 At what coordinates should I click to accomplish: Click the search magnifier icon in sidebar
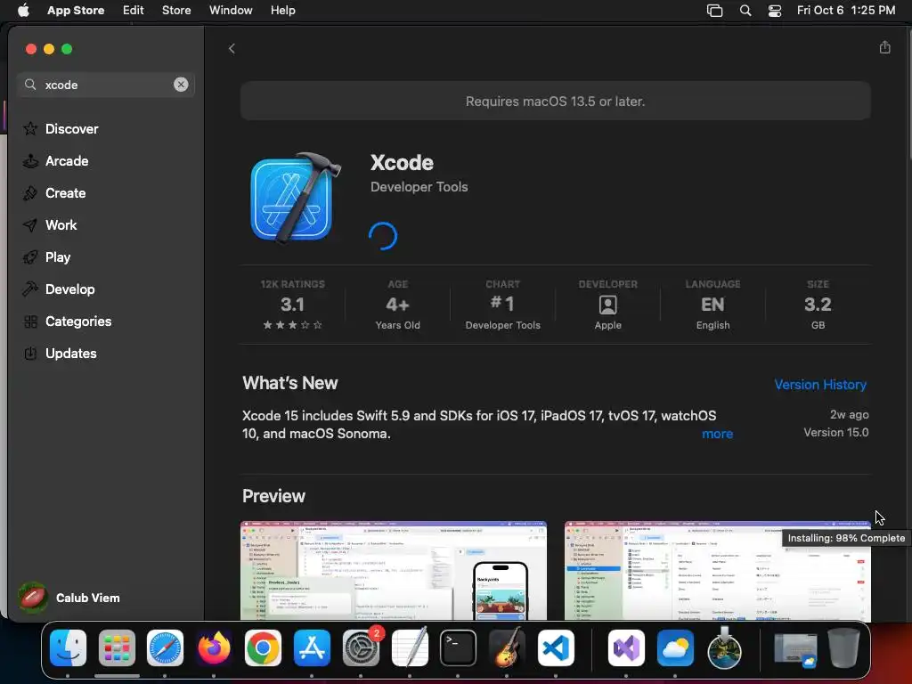tap(30, 85)
